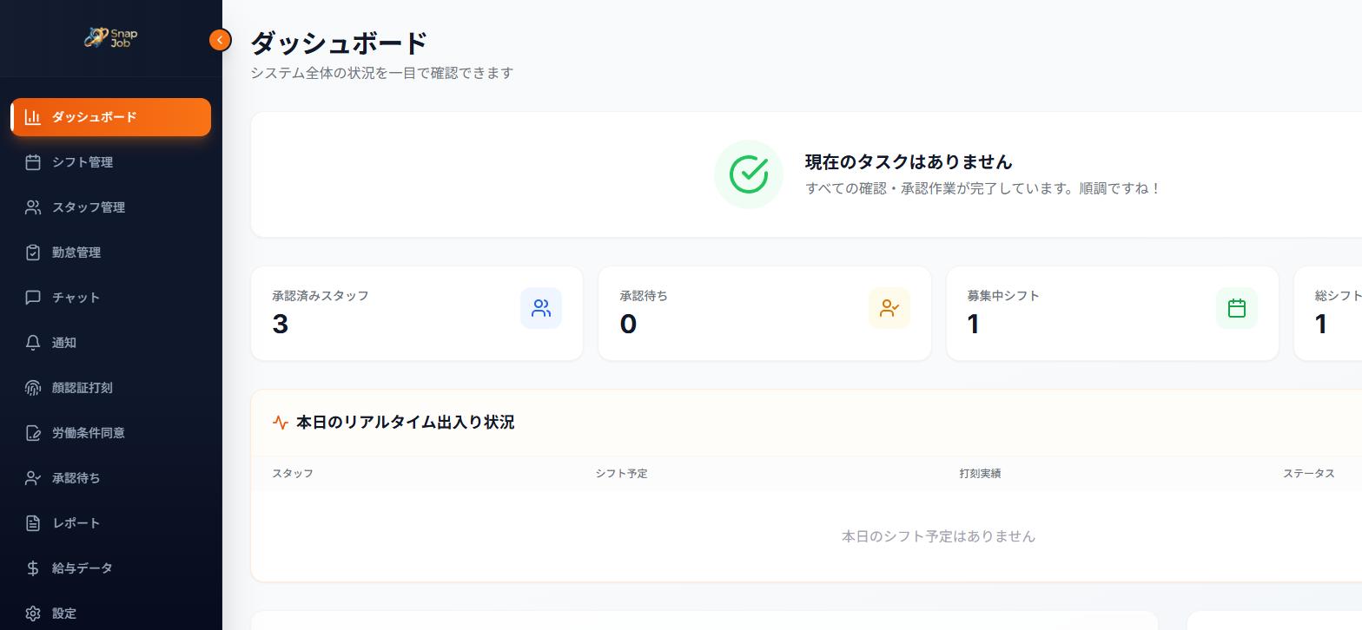
Task: Select the 勤怠管理 menu item
Action: coord(110,253)
